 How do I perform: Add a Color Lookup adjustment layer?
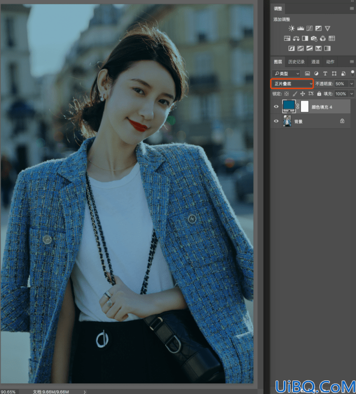tap(332, 38)
